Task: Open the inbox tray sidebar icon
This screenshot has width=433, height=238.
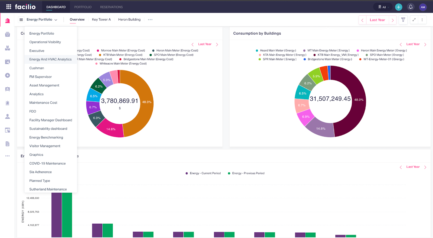Action: (x=8, y=34)
